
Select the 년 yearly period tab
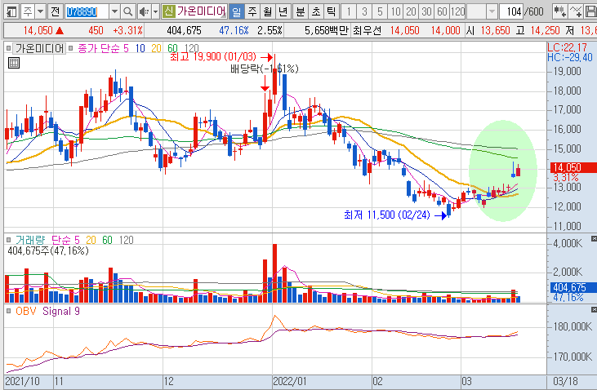(x=283, y=11)
